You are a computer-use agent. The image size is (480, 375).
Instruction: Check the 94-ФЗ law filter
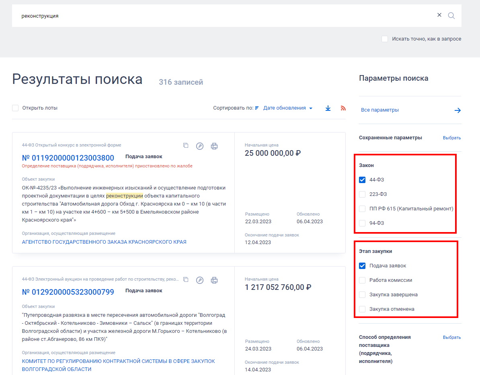click(x=362, y=223)
